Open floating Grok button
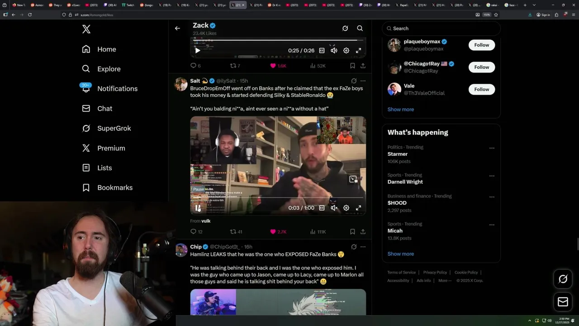Screen dimensions: 579x326 pyautogui.click(x=563, y=279)
